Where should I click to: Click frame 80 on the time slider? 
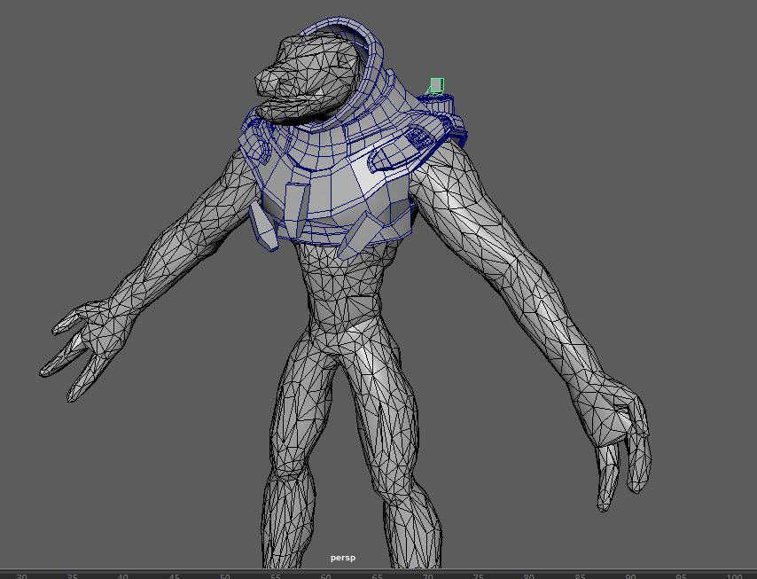point(529,575)
